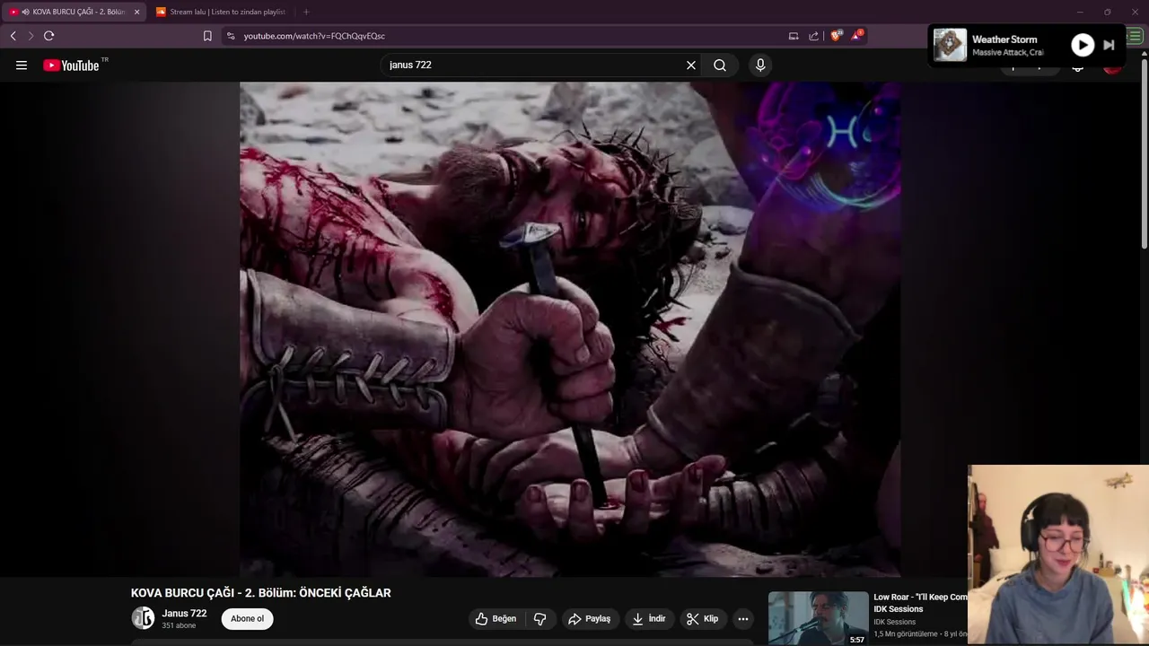Bookmark this page with the bookmark icon
The image size is (1149, 646).
(207, 36)
